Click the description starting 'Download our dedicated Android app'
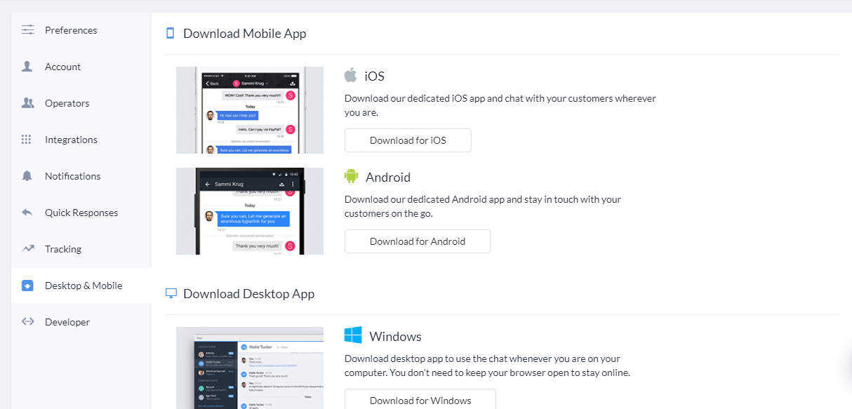This screenshot has height=409, width=852. [x=483, y=206]
